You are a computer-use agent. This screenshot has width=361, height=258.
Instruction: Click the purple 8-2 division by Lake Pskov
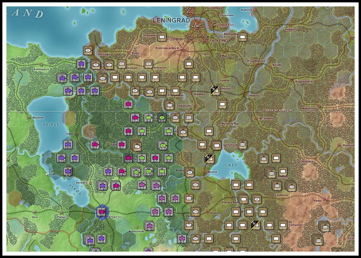point(68,172)
